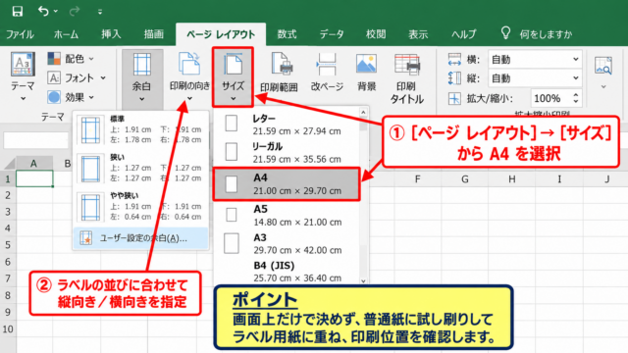
Task: Click the 何をしますか search box
Action: [546, 34]
